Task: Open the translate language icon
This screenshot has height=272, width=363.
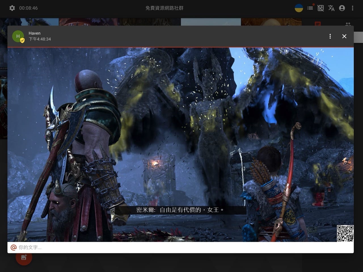Action: pos(331,8)
